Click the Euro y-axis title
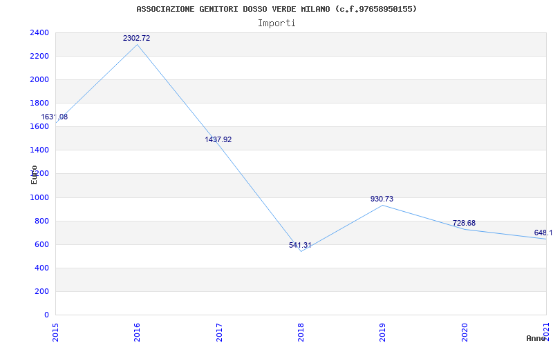This screenshot has height=345, width=553. tap(34, 175)
